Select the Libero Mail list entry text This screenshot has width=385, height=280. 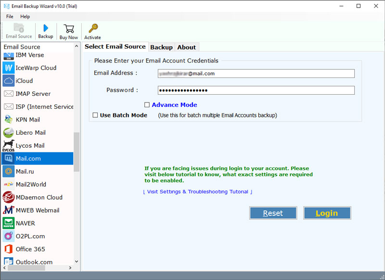[x=31, y=132]
